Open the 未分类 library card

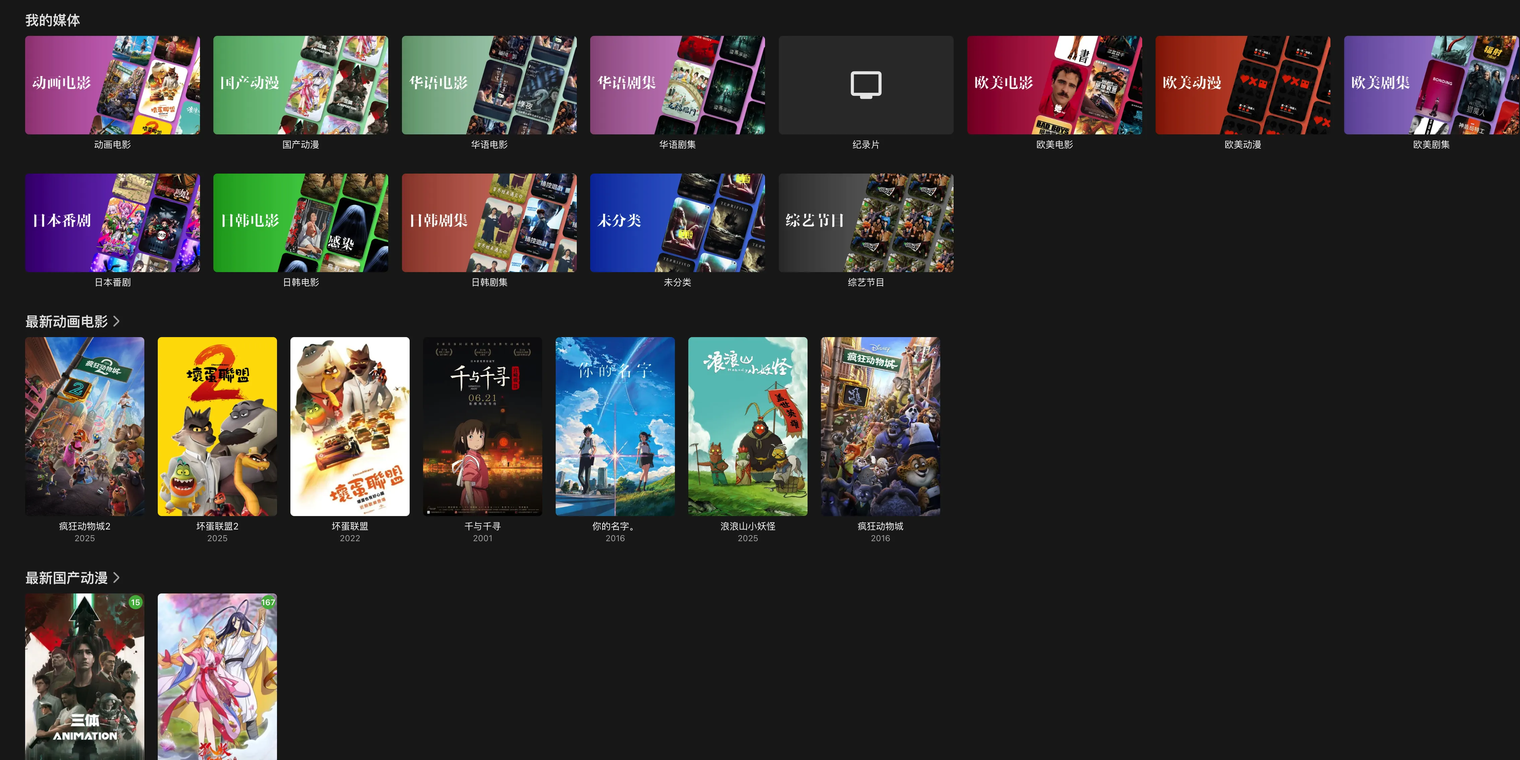(677, 223)
